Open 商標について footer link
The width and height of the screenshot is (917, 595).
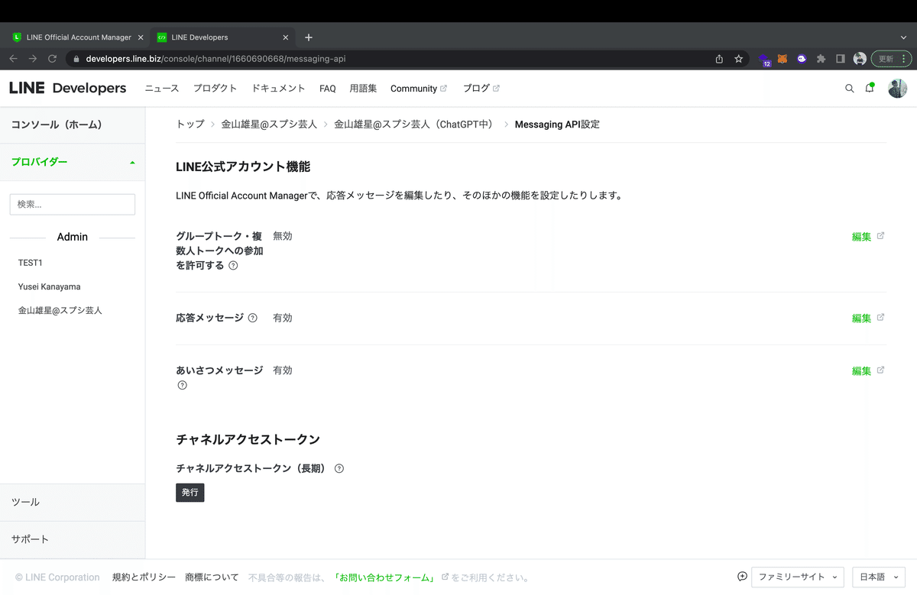pos(212,577)
